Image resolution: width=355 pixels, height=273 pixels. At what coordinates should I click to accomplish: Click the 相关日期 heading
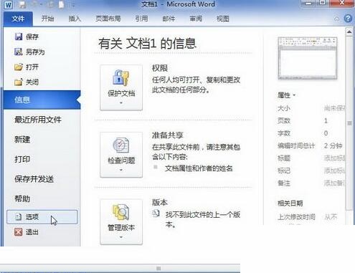pyautogui.click(x=290, y=203)
